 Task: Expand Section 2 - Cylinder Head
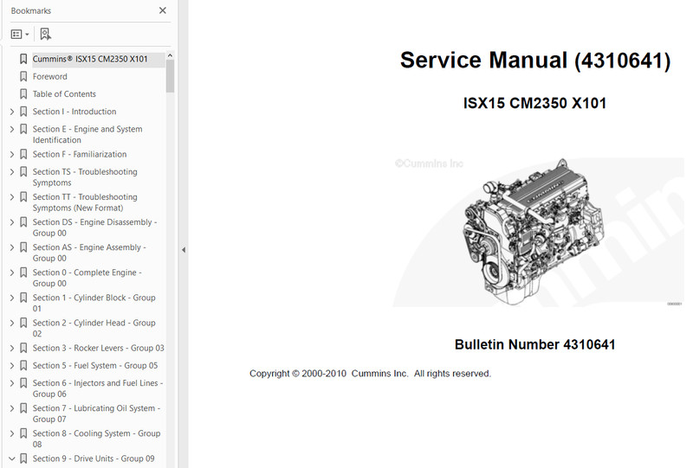coord(12,324)
